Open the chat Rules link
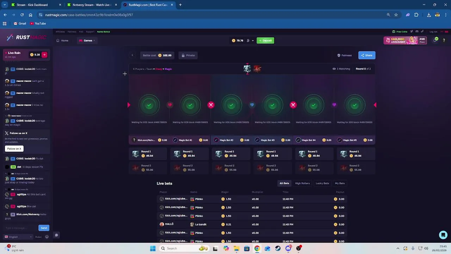This screenshot has width=451, height=254. (38, 237)
